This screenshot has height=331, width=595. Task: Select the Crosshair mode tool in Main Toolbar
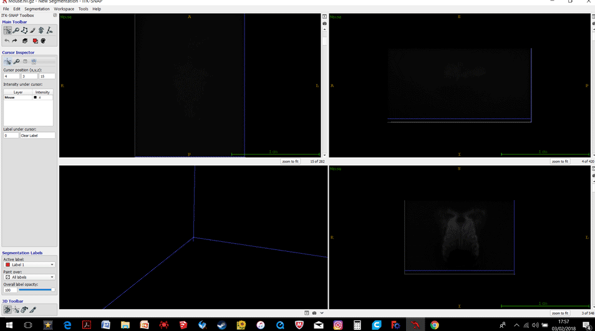pos(7,31)
